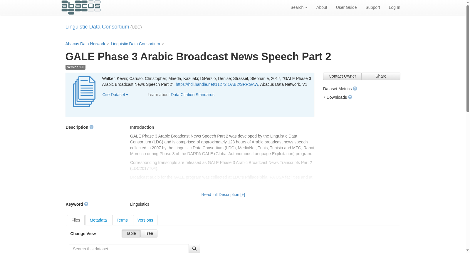Expand Read full Description

(223, 195)
